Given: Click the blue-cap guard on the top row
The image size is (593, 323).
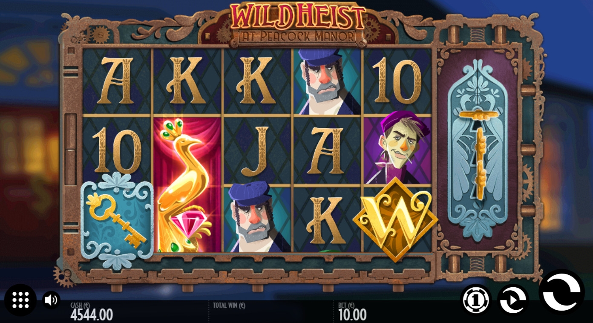Looking at the screenshot, I should [327, 81].
